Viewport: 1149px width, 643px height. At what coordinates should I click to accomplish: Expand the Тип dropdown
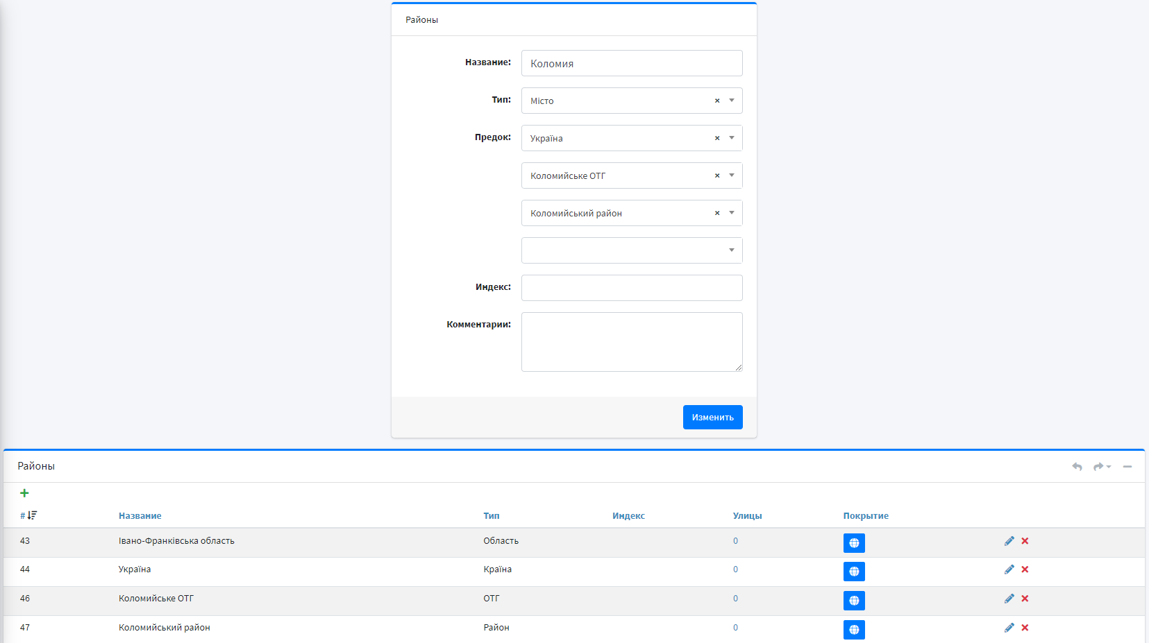click(732, 101)
